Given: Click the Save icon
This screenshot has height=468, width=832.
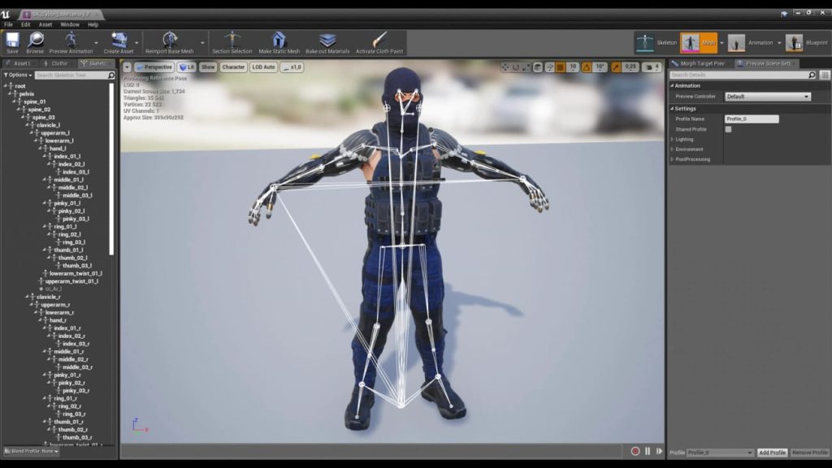Looking at the screenshot, I should pyautogui.click(x=13, y=40).
